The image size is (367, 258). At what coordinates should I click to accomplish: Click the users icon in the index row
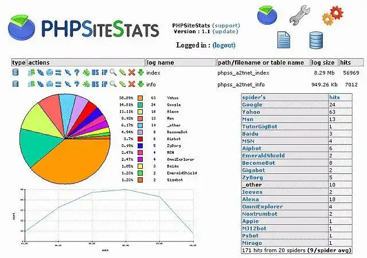click(x=31, y=73)
